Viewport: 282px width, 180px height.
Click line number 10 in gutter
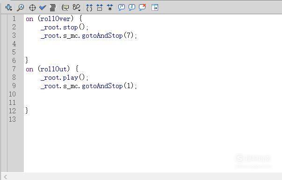(12, 94)
